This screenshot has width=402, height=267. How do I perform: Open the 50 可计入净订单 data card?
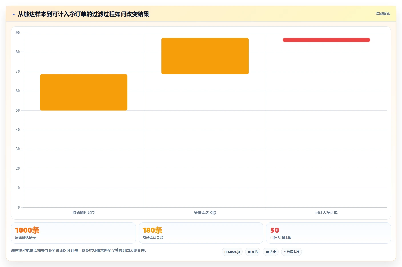coord(328,233)
